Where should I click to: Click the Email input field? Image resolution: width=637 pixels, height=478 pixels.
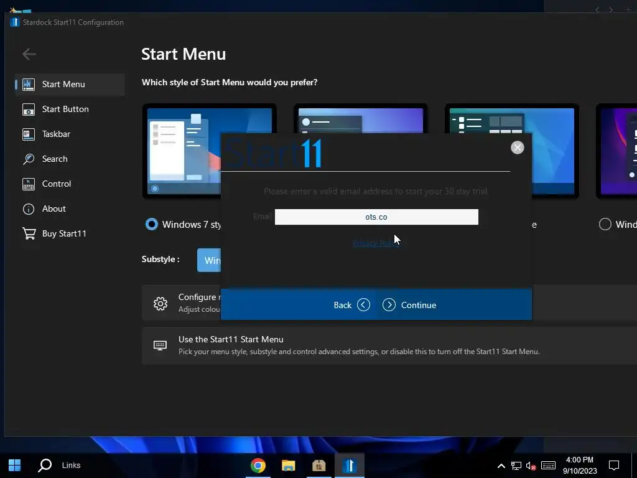pos(376,217)
